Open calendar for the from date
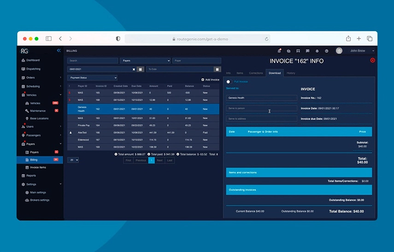The height and width of the screenshot is (252, 394). (141, 70)
